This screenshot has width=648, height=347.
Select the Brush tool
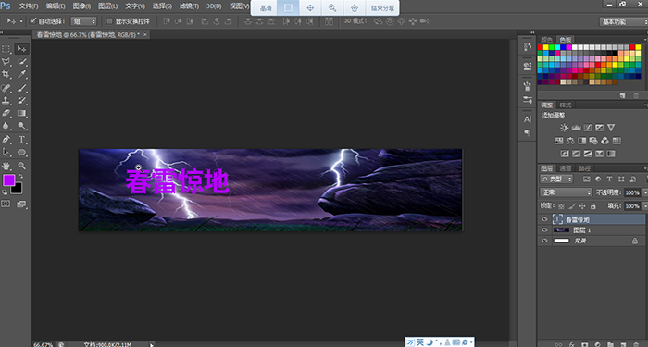(22, 88)
